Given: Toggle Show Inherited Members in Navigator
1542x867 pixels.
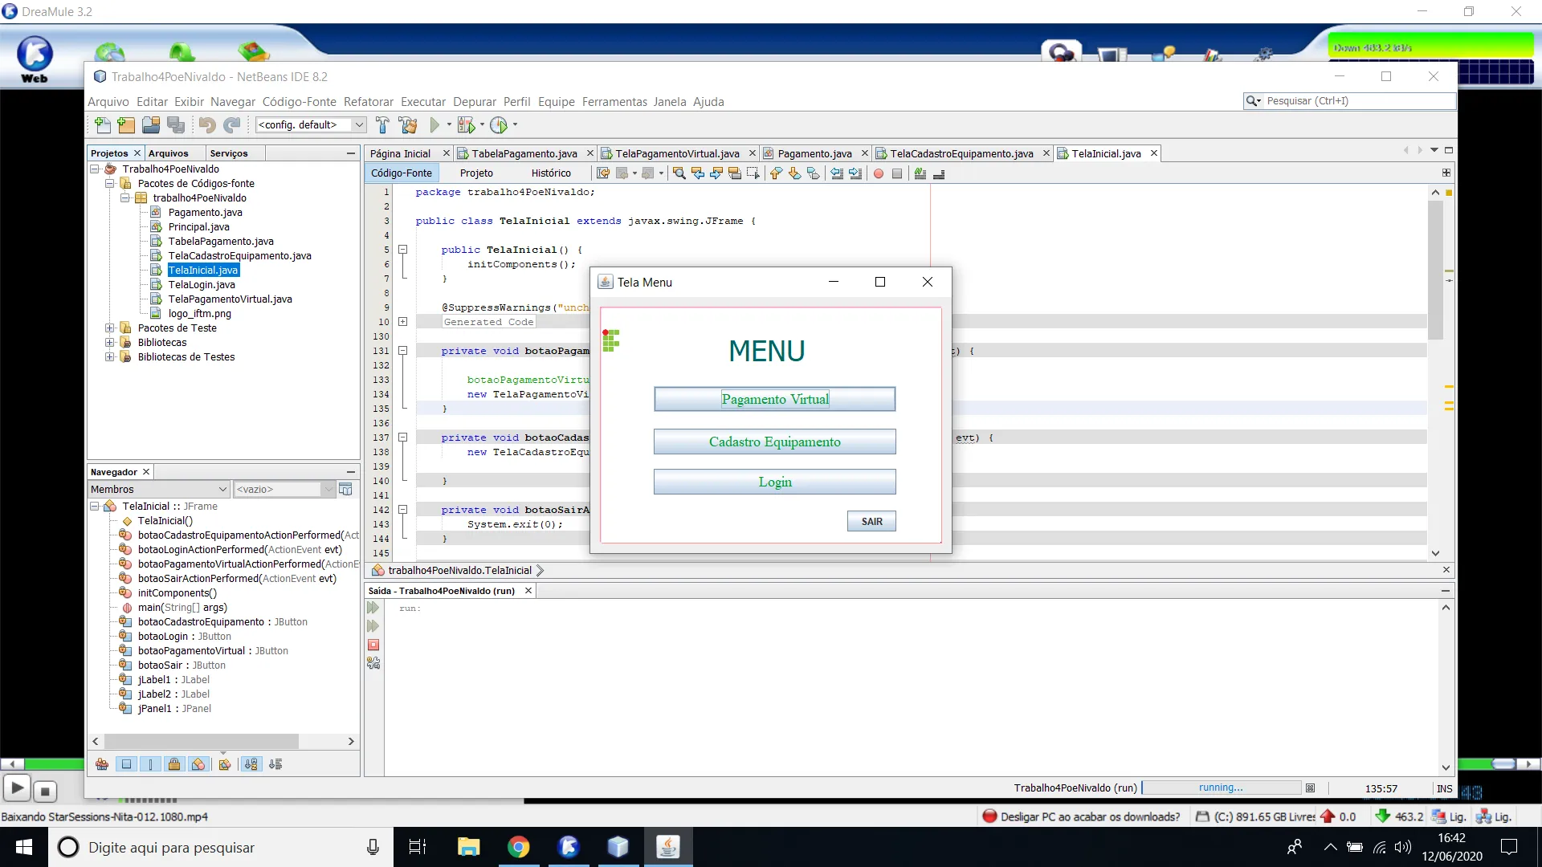Looking at the screenshot, I should 102,764.
